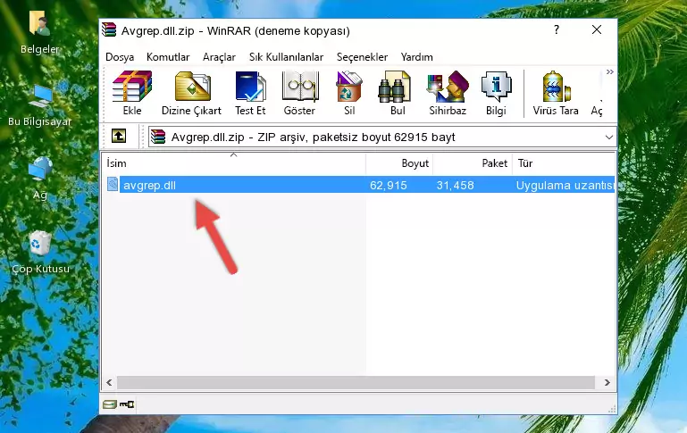
Task: Select the Belgeler desktop icon
Action: coord(40,32)
